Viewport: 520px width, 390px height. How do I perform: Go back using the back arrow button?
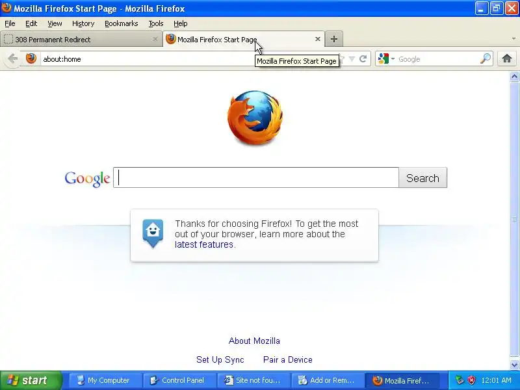point(12,59)
